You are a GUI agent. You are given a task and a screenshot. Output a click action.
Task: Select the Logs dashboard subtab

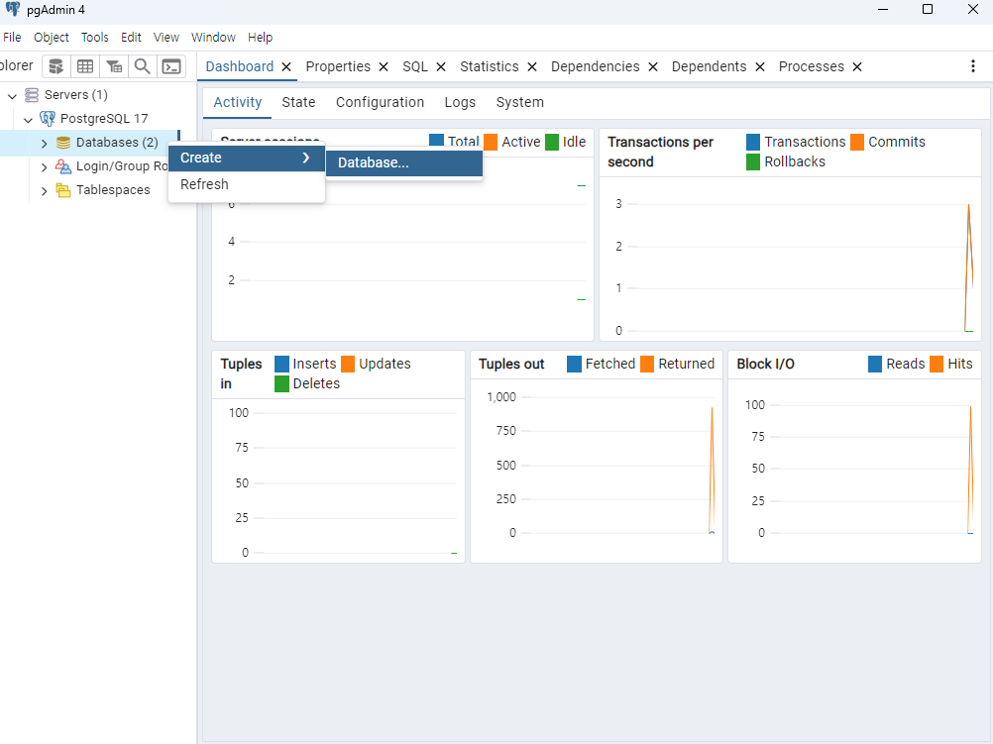click(460, 103)
